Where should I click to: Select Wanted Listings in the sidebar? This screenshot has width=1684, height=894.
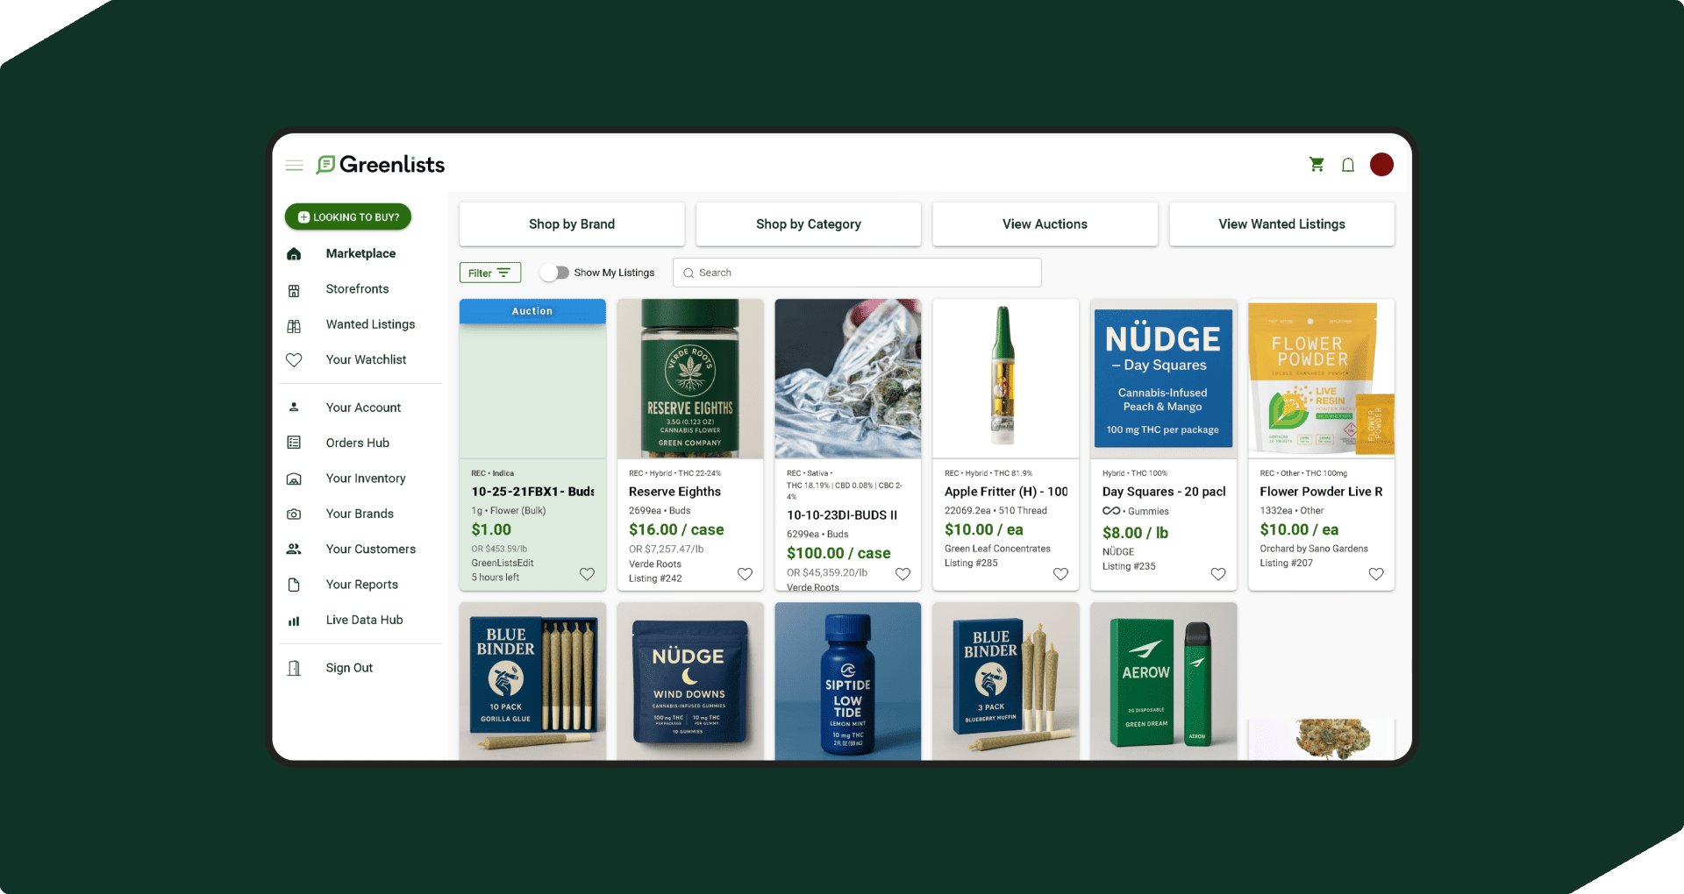[x=370, y=324]
